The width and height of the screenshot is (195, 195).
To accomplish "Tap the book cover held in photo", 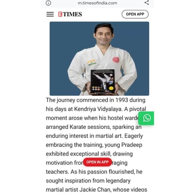I will click(x=102, y=81).
